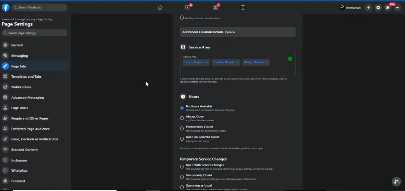Screen dimensions: 405x191
Task: Open the Groups icon in top bar
Action: tap(215, 8)
